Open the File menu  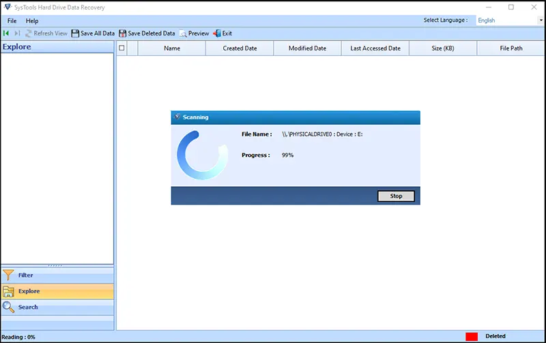pos(12,21)
